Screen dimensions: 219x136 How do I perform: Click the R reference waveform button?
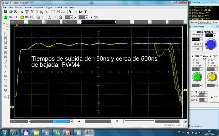[50, 17]
